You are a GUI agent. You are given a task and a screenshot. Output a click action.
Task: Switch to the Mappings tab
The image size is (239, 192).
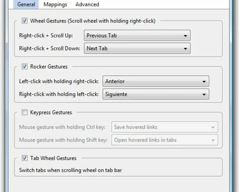(55, 4)
